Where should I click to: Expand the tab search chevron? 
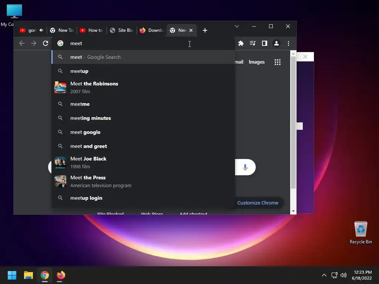(237, 26)
